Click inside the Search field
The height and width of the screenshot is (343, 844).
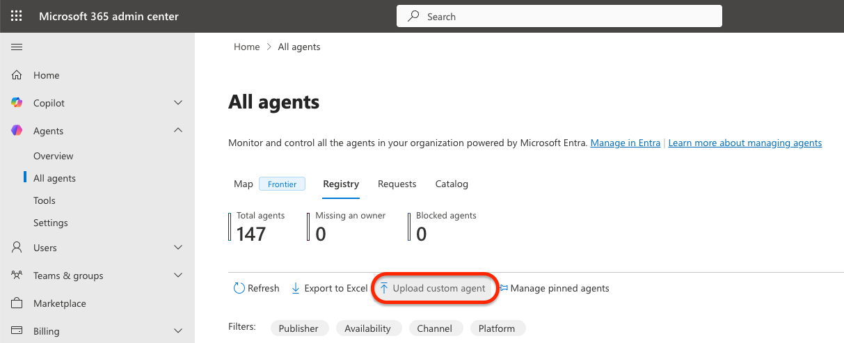[x=559, y=16]
